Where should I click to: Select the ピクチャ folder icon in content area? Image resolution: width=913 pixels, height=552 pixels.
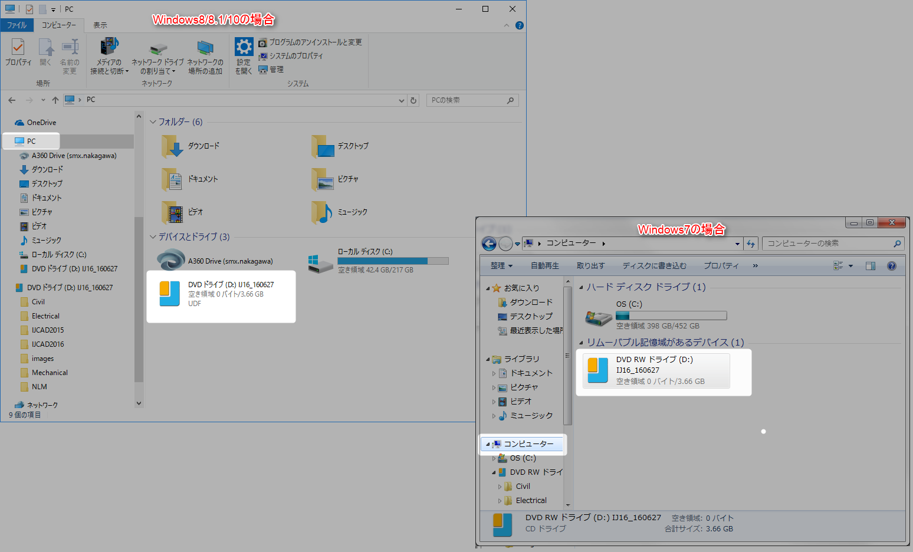pyautogui.click(x=323, y=179)
